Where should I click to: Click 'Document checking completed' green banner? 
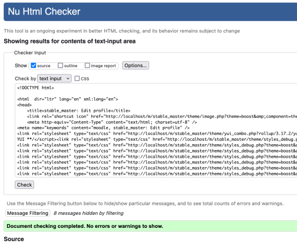[151, 226]
